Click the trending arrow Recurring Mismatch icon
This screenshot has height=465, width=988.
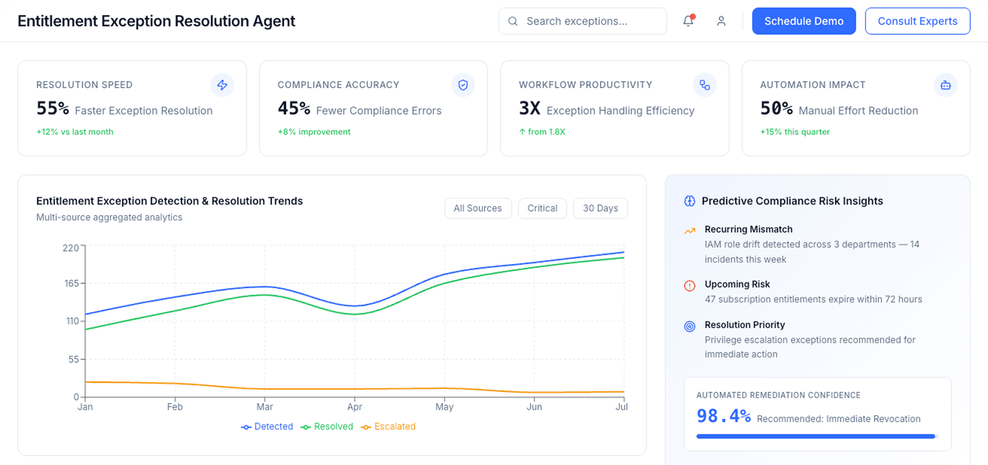coord(689,231)
